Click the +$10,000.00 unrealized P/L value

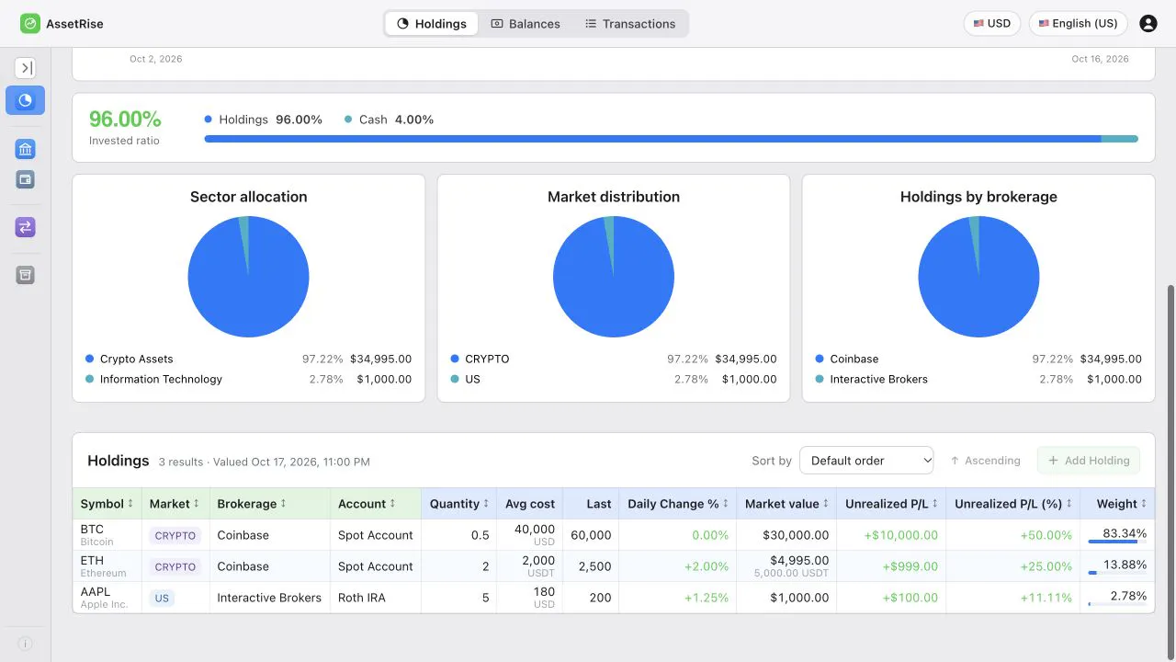[x=901, y=535]
